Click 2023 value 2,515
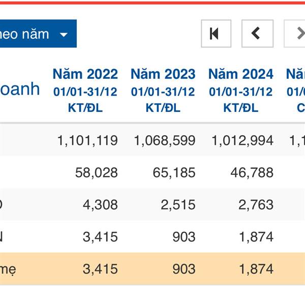Screen dimensions: 305x305 (178, 205)
